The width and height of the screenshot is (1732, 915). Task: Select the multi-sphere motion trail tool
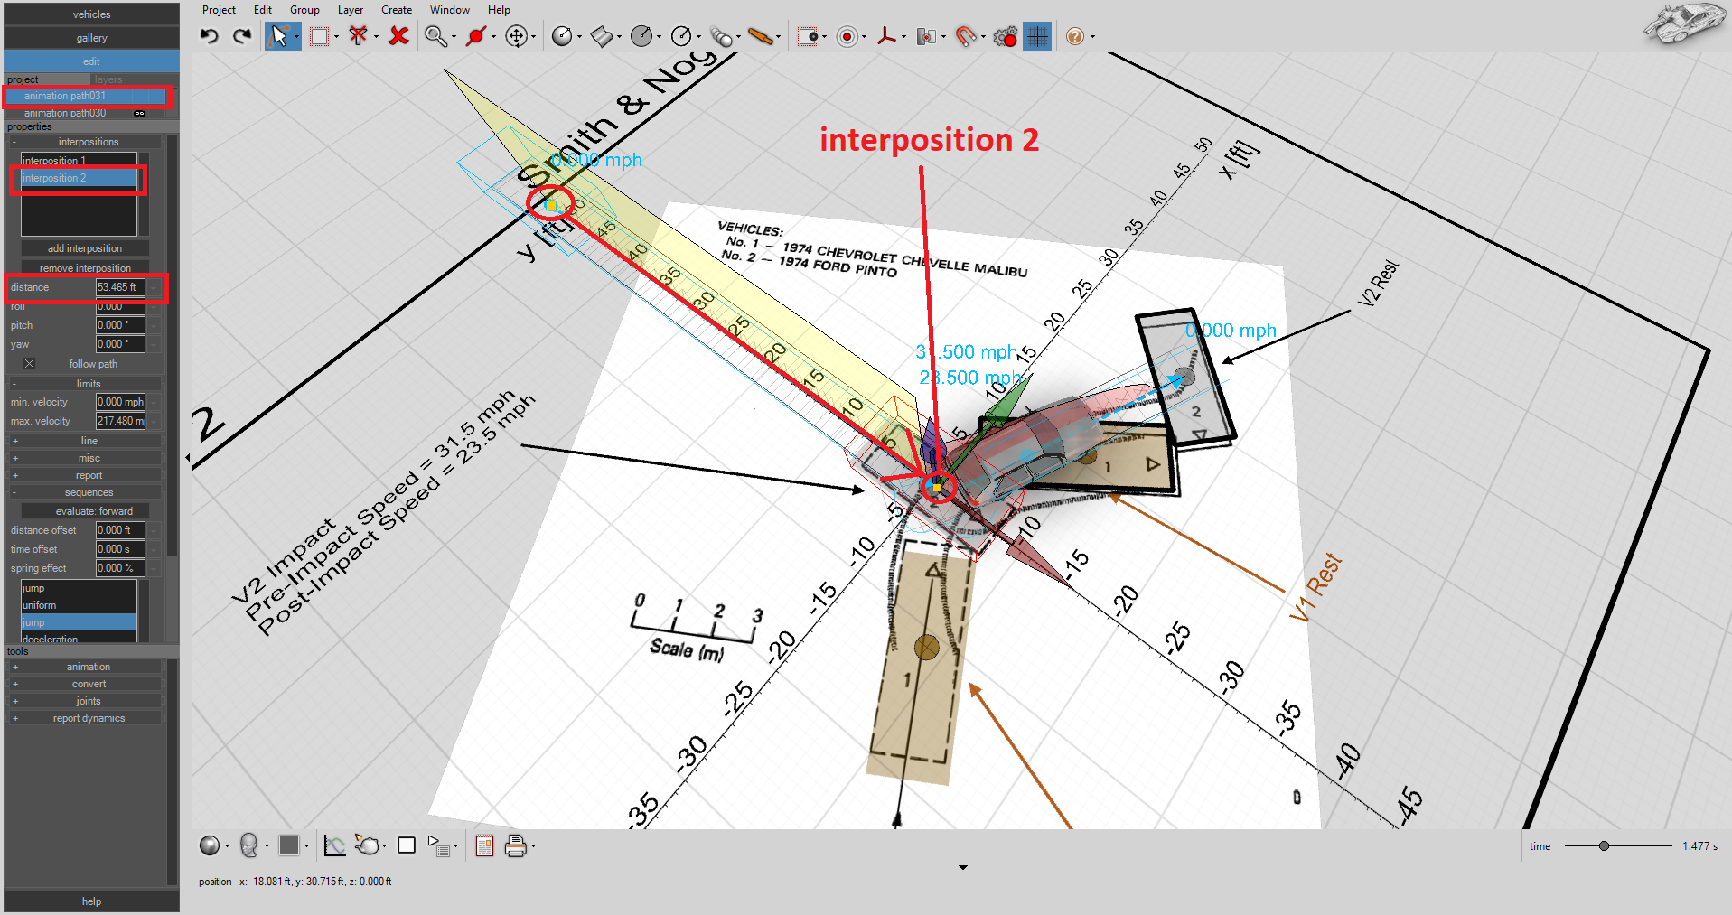pos(721,36)
